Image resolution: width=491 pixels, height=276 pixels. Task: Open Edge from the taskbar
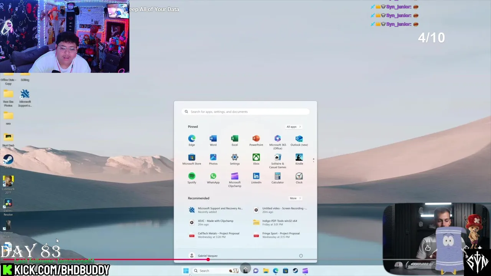pyautogui.click(x=275, y=271)
